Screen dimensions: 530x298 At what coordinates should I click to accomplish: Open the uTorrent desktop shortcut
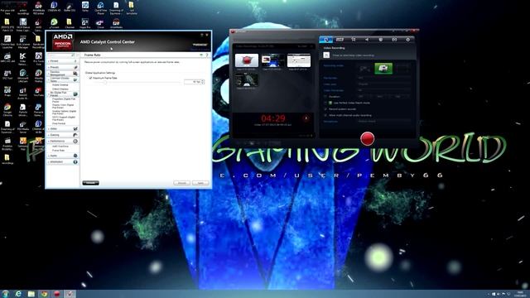pos(54,24)
